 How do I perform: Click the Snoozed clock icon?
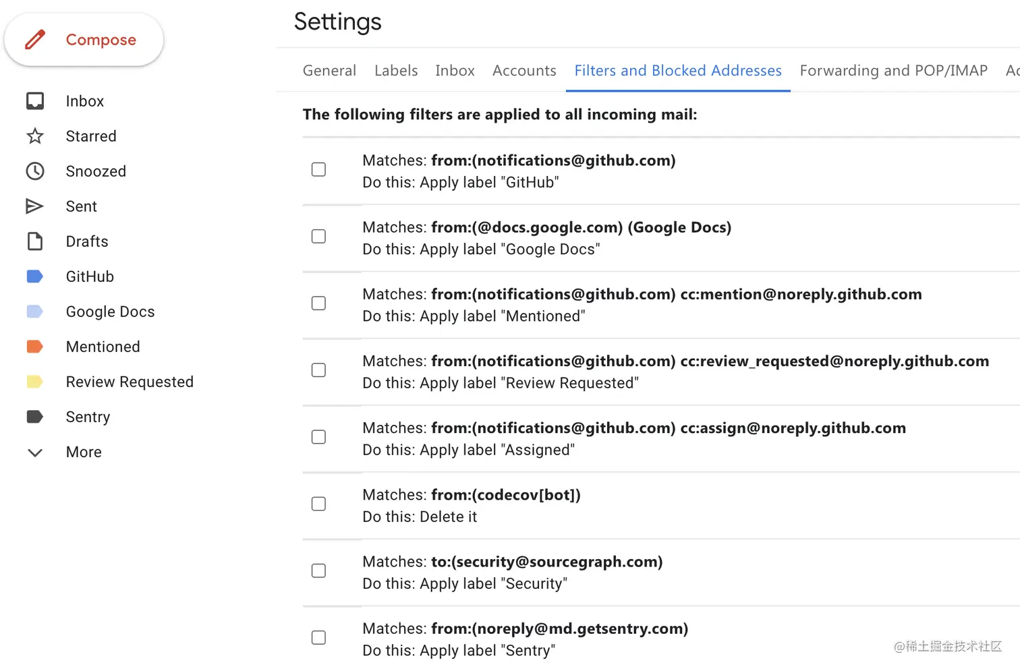click(35, 171)
